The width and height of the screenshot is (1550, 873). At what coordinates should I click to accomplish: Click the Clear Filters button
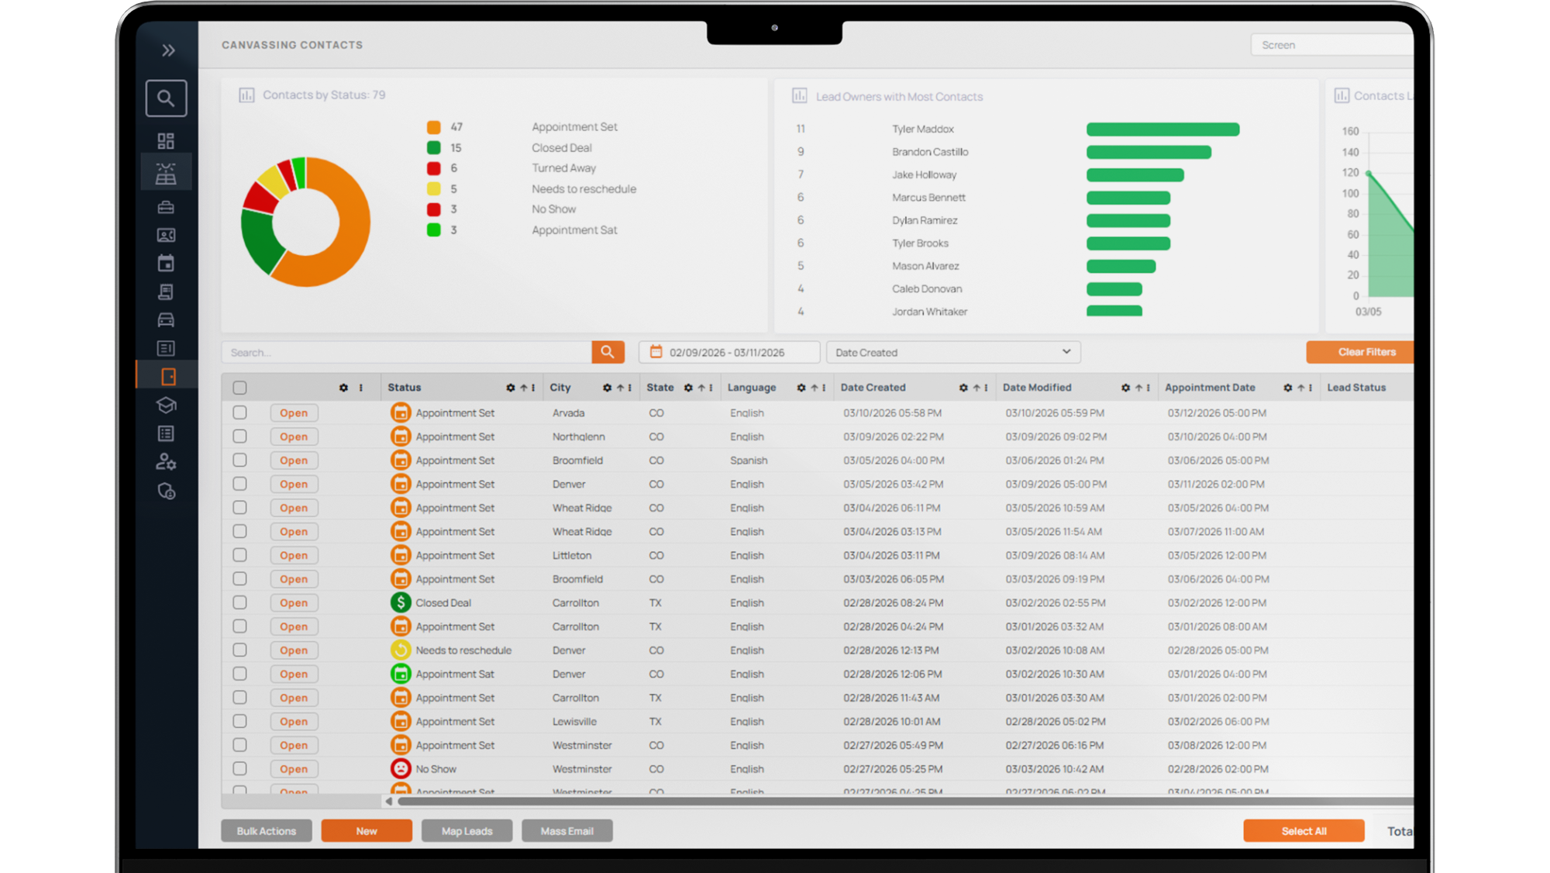[x=1366, y=352]
